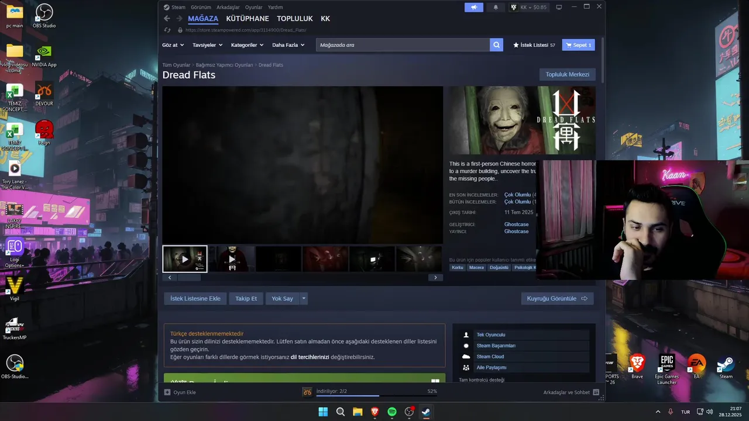Click the thumbnail strip scrollbar handle

[x=188, y=278]
